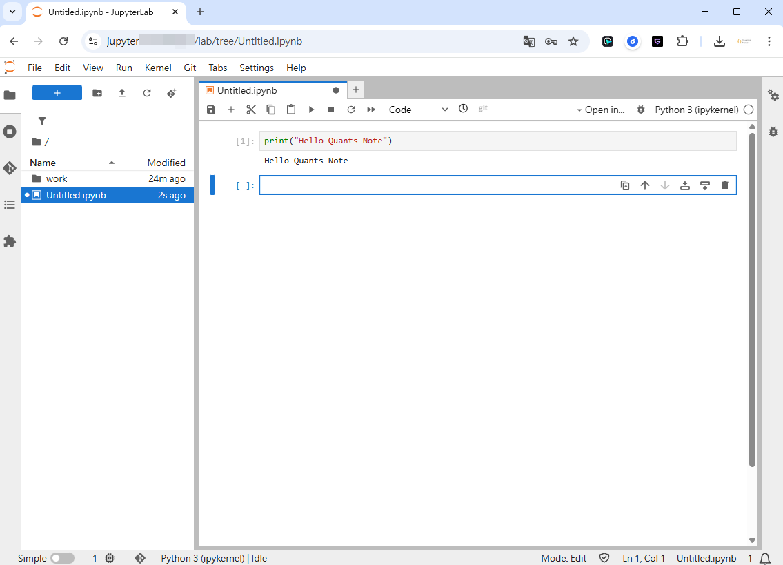Open the work folder
Image resolution: width=783 pixels, height=565 pixels.
[108, 178]
